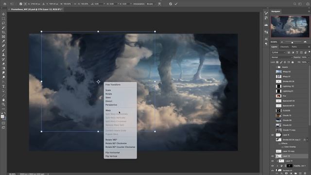Switch to warp mode icon in options bar

click(159, 4)
